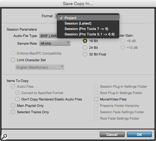Open the Sample Rate 48 kHz dropdown
Screen dimensions: 156x141
click(x=55, y=43)
